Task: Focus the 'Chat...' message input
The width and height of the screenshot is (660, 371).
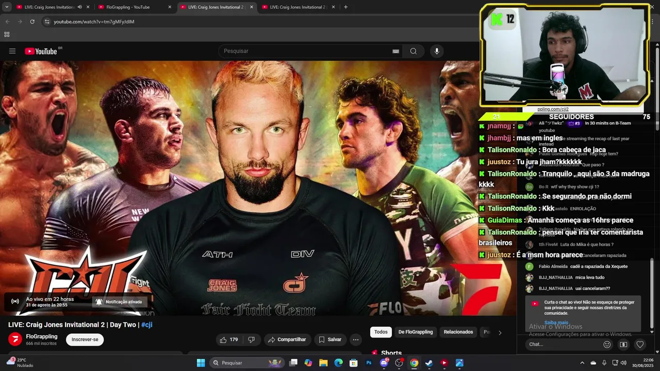Action: pyautogui.click(x=563, y=344)
